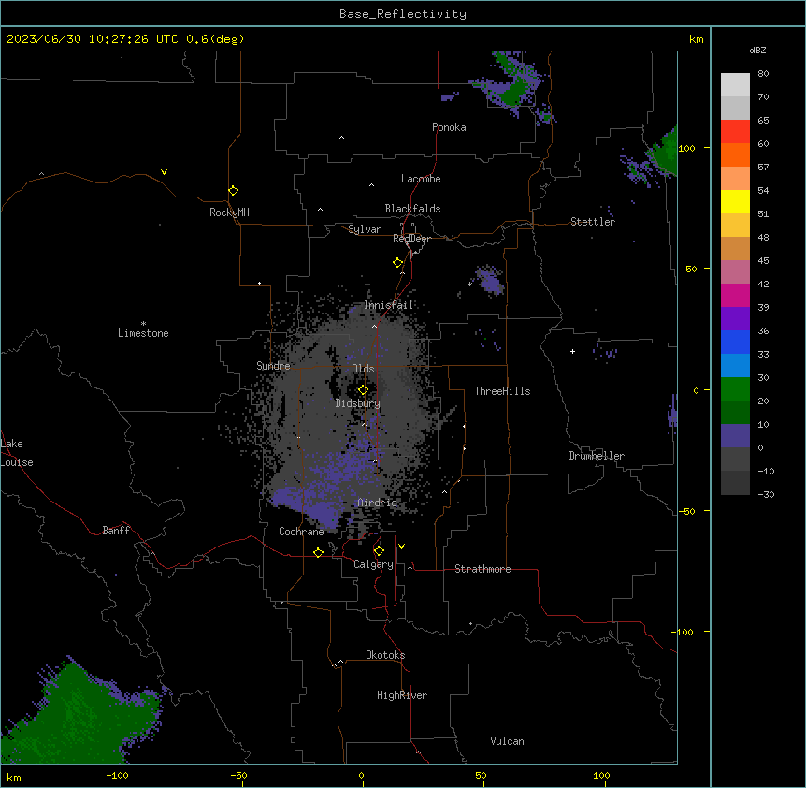This screenshot has width=806, height=788.
Task: Click the Innisfail city label
Action: [389, 305]
